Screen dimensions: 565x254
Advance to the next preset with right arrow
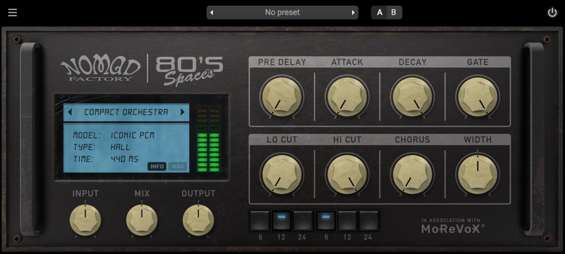click(353, 13)
